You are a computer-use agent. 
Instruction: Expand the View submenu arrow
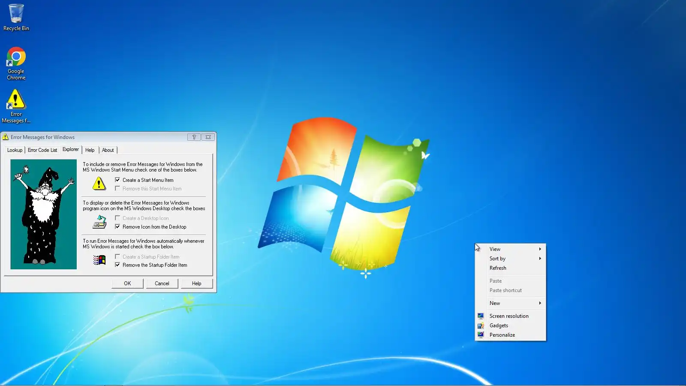click(540, 249)
